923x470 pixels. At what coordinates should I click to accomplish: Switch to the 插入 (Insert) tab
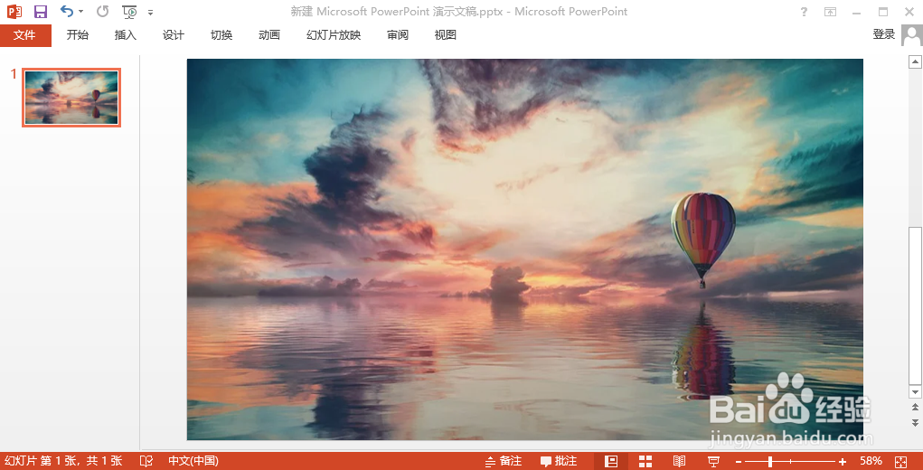126,35
